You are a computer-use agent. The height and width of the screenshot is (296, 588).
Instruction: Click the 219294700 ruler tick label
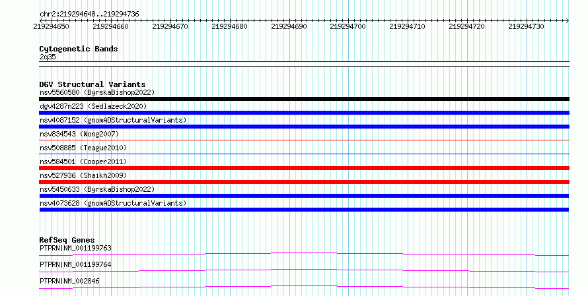(348, 26)
